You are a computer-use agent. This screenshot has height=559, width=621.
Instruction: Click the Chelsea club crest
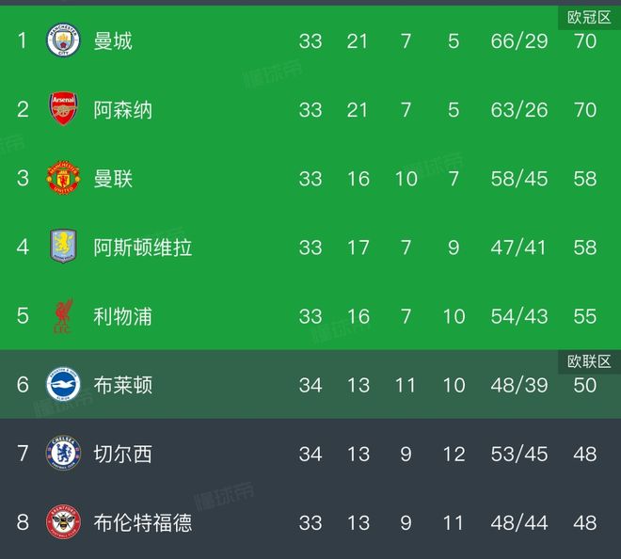[x=64, y=454]
